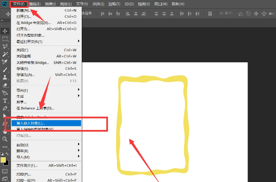Change screen mode button in toolbox
The image size is (276, 182).
coord(5,179)
